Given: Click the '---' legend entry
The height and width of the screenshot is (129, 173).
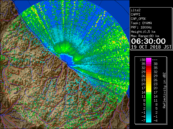Looking at the screenshot, I should (155, 60).
